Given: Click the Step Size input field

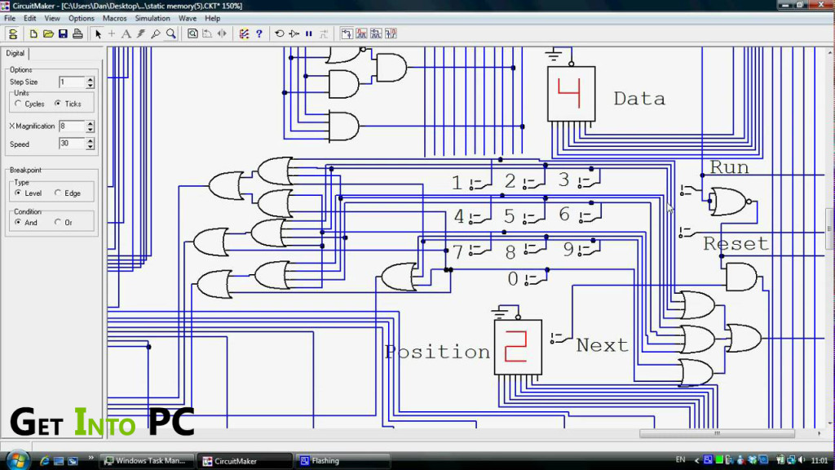Looking at the screenshot, I should 72,82.
